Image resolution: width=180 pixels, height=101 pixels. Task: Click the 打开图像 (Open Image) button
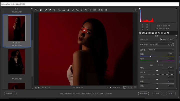point(143,93)
